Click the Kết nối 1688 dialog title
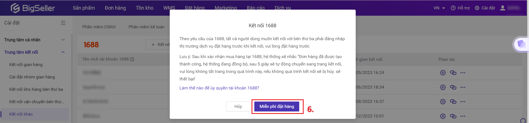529x123 pixels. tap(262, 26)
